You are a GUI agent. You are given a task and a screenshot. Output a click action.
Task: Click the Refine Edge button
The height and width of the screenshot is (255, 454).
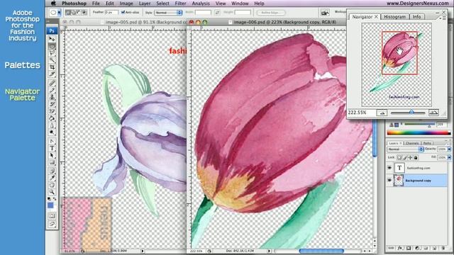point(270,13)
